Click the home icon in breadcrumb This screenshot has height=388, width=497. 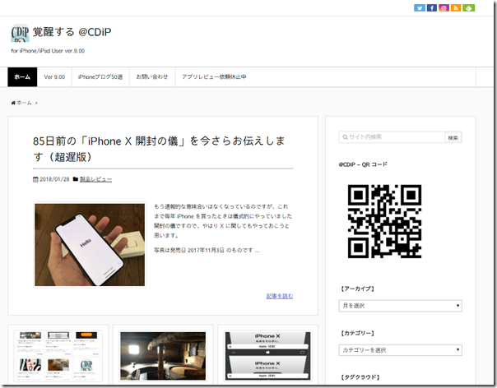point(13,103)
